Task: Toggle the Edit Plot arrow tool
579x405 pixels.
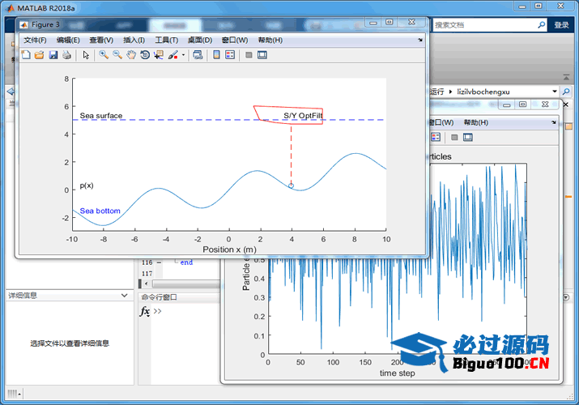Action: (86, 55)
